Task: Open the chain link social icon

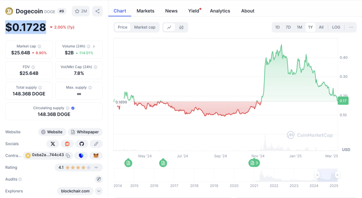Action: point(96,144)
